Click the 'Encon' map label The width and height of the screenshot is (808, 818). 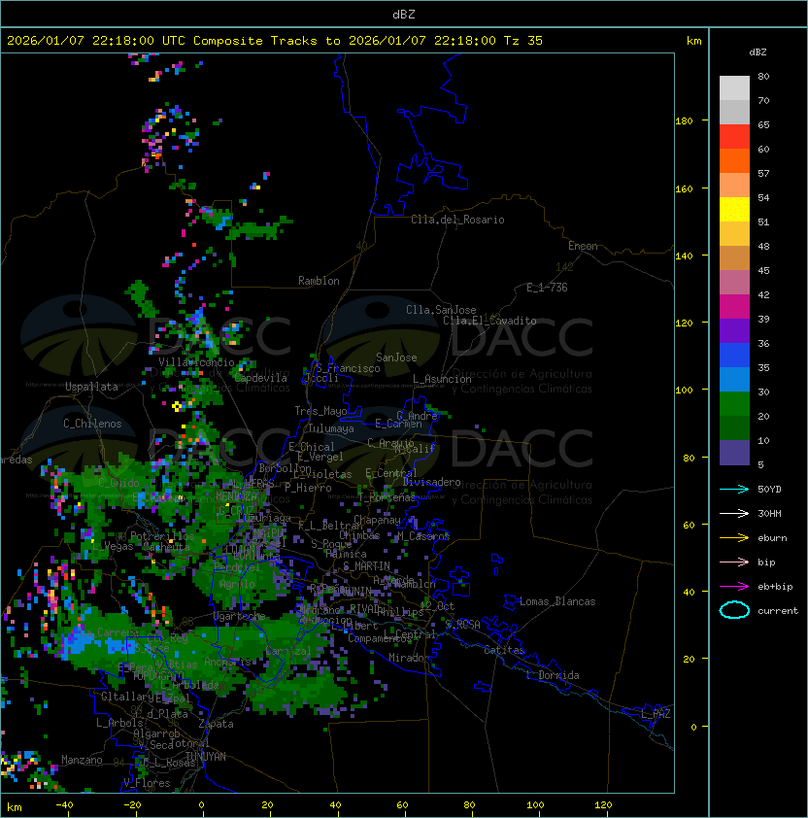click(583, 246)
